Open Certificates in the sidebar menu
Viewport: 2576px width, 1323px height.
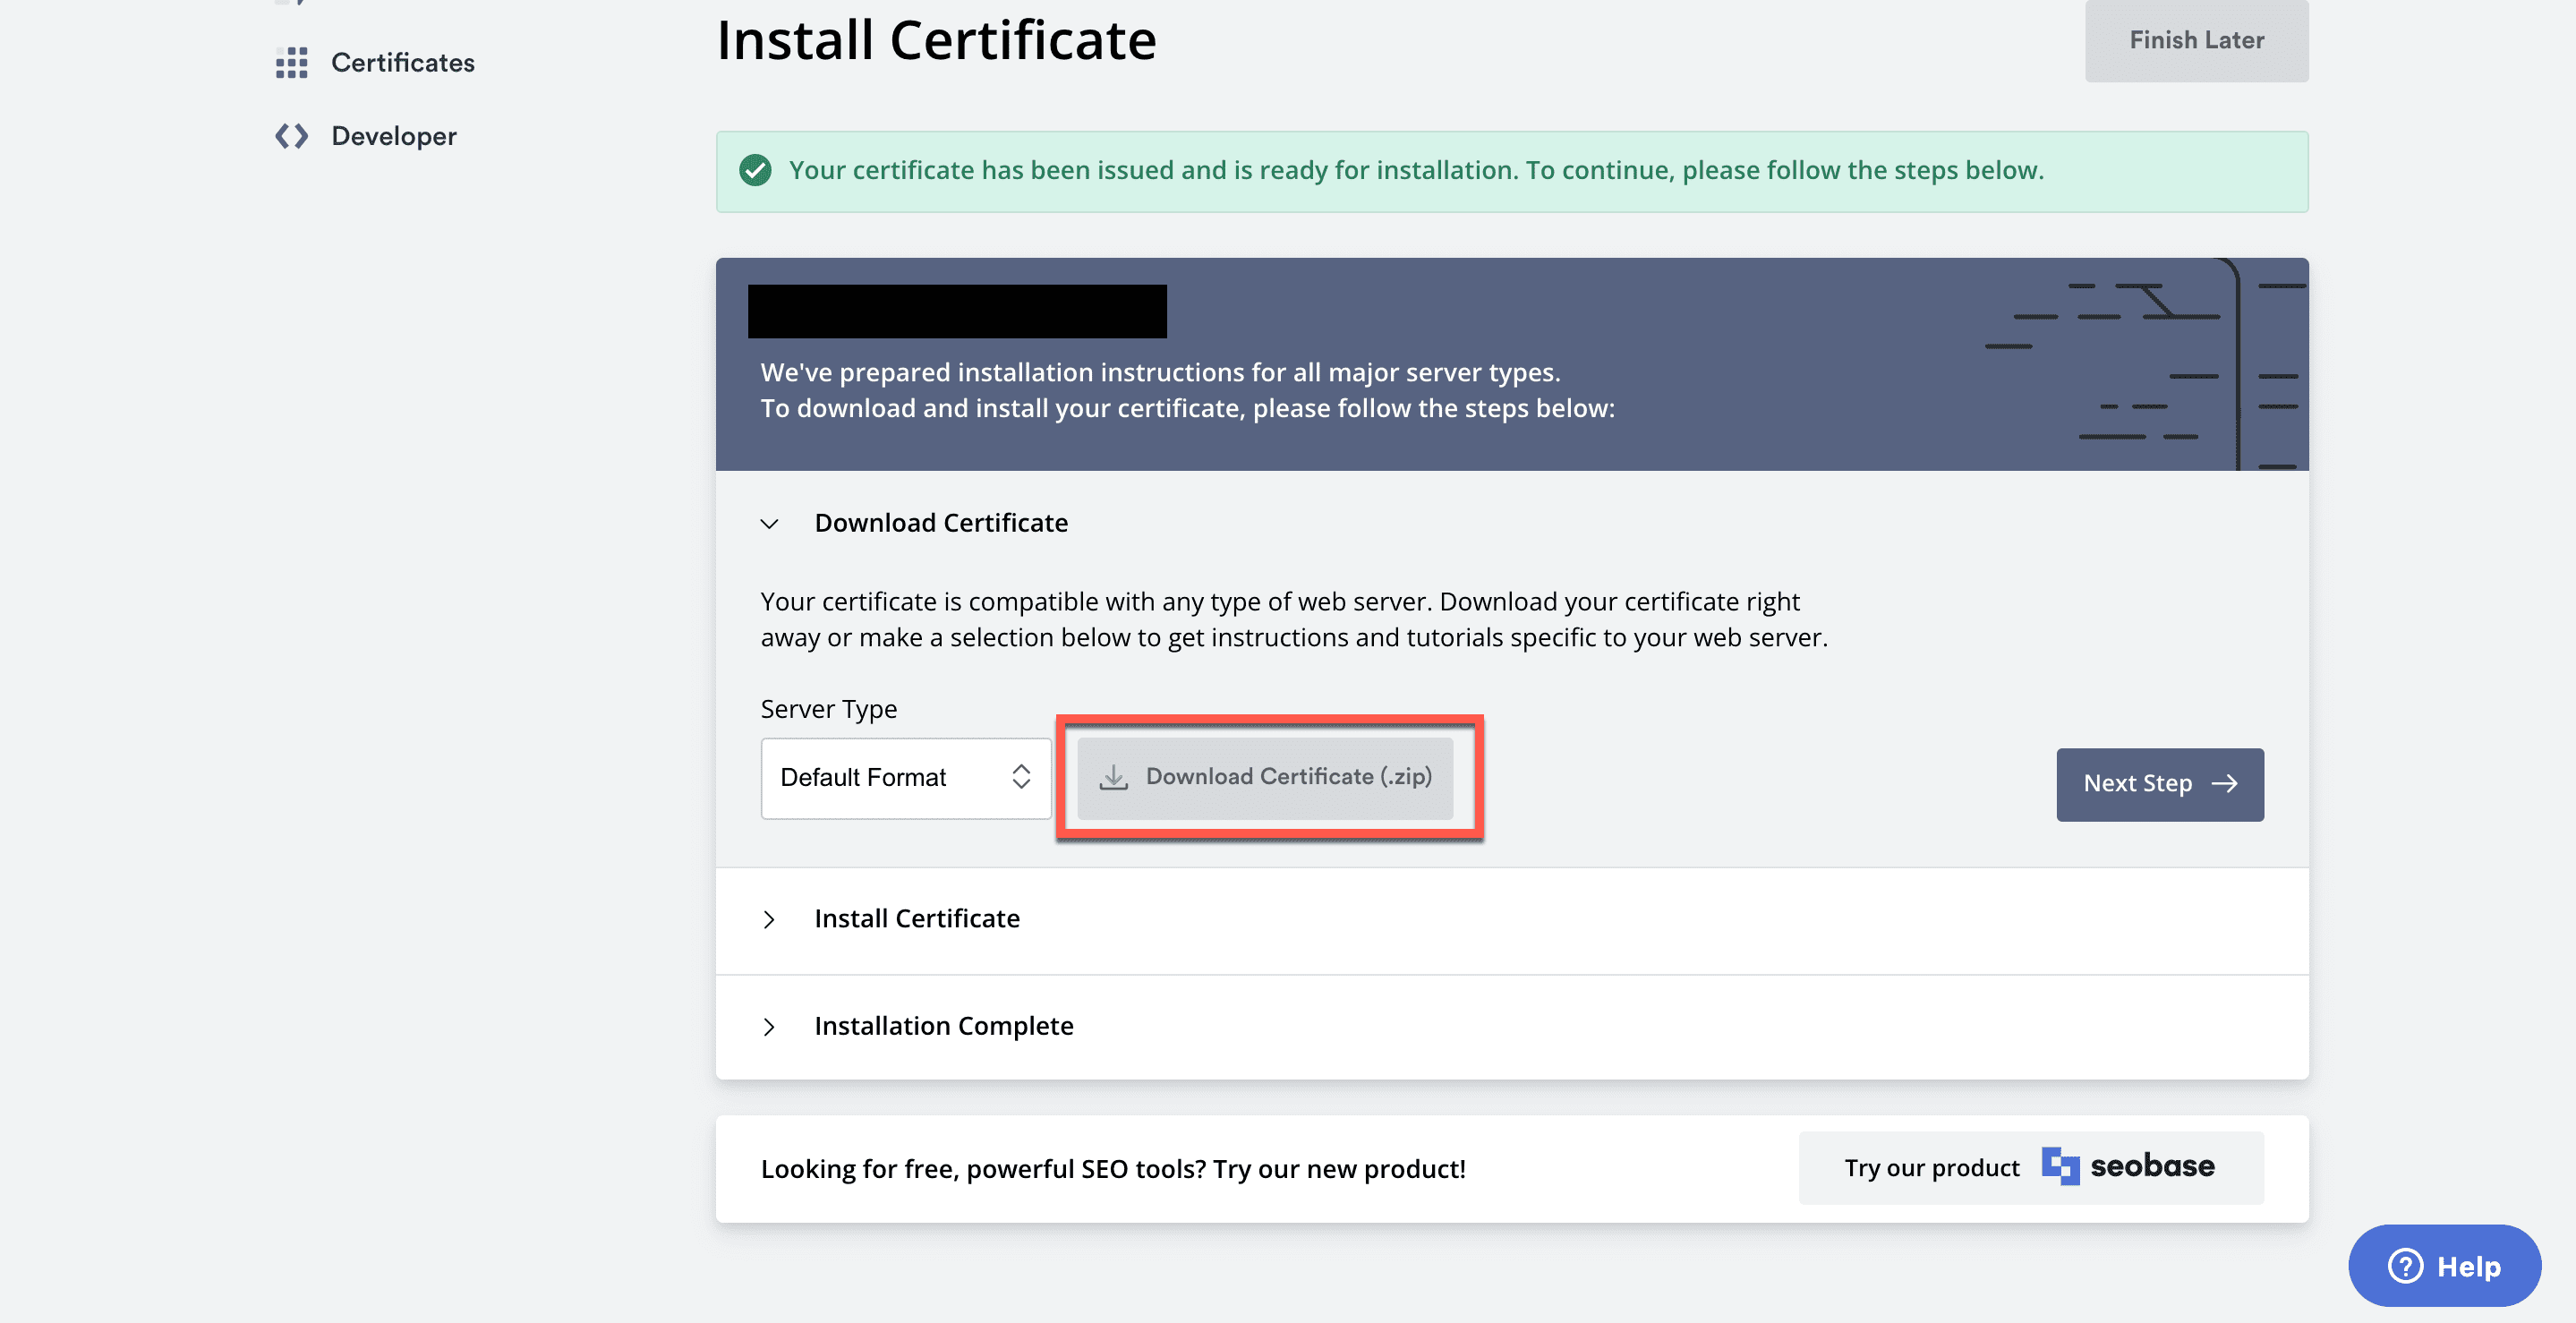(402, 63)
